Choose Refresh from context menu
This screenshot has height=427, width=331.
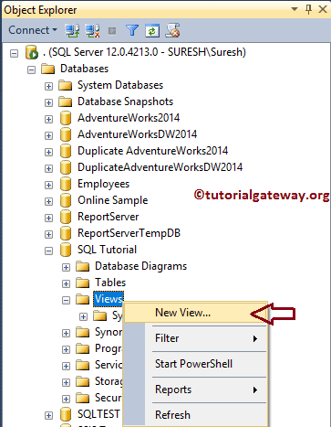pos(196,415)
